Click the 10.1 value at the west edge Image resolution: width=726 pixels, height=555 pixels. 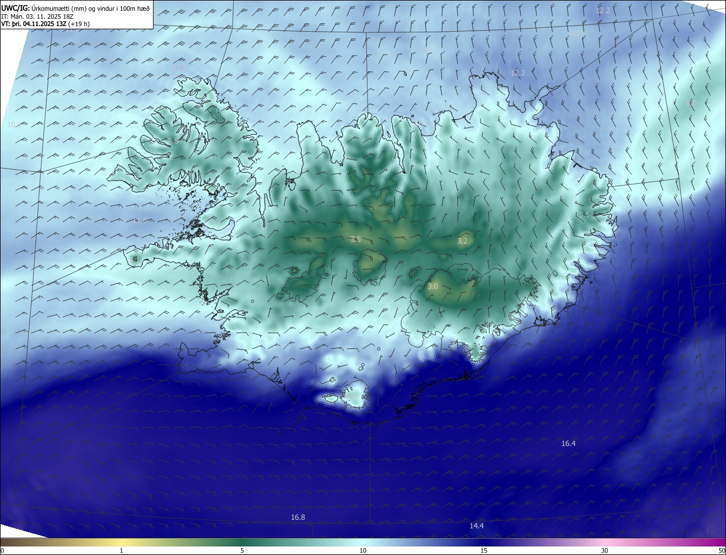pyautogui.click(x=14, y=124)
